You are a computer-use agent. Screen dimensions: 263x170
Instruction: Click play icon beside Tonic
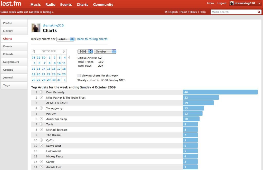click(x=41, y=124)
